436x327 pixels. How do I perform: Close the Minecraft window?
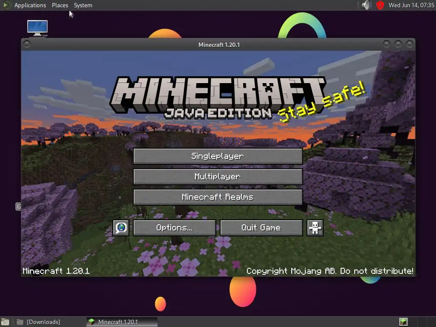coord(410,44)
